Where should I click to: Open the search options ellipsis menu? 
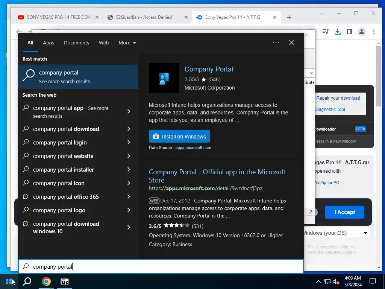point(276,43)
